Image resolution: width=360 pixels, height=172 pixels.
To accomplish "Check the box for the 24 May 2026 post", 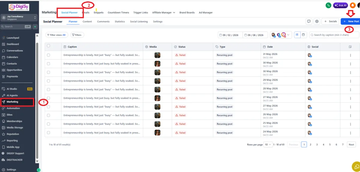I will (48, 133).
